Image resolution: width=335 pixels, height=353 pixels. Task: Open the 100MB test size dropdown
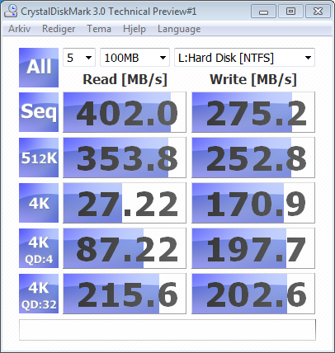[x=134, y=58]
